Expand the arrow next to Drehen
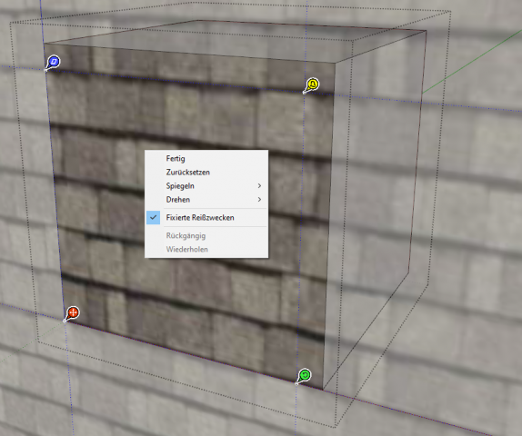522x436 pixels. [x=259, y=200]
